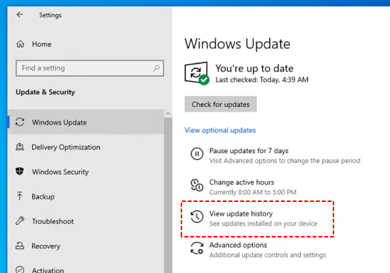The width and height of the screenshot is (390, 273).
Task: Select Windows Update in the sidebar
Action: coord(86,122)
